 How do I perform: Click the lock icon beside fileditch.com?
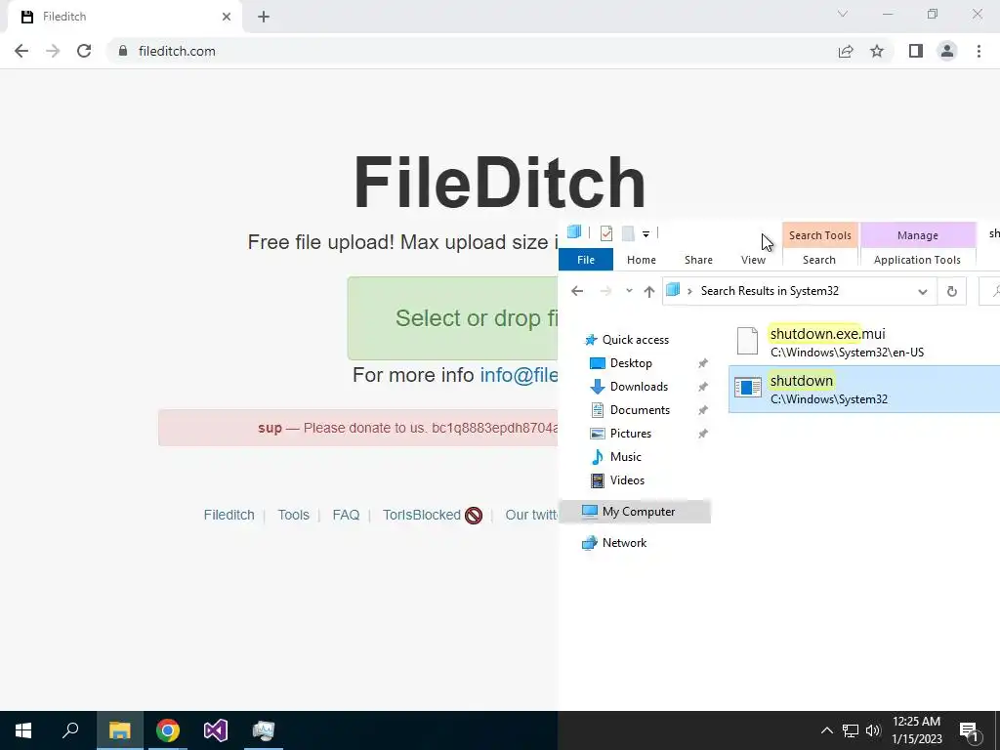123,51
